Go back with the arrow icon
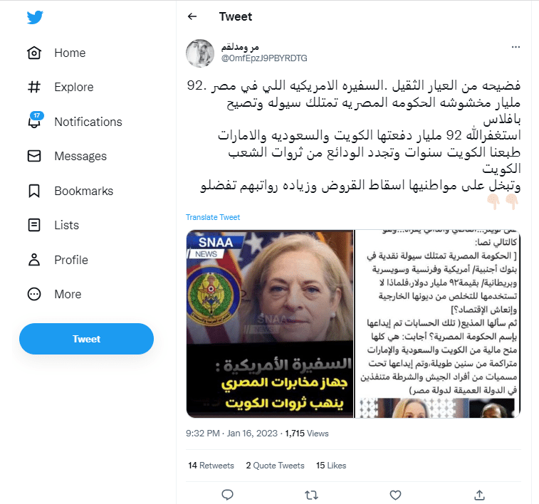 click(192, 16)
